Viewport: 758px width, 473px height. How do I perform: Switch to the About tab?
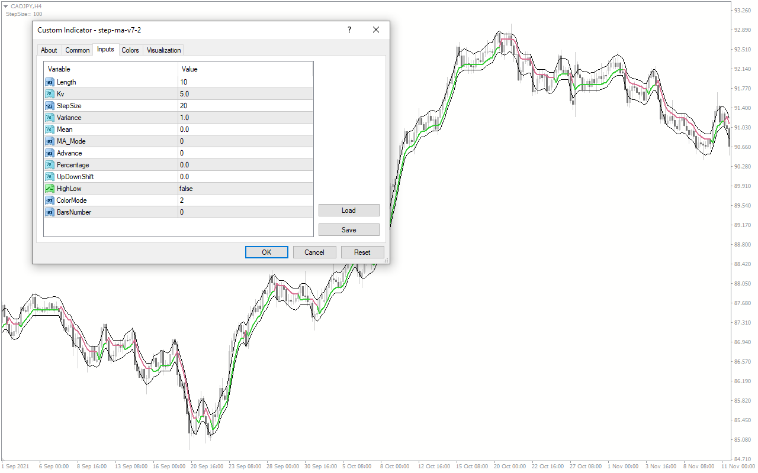(49, 50)
